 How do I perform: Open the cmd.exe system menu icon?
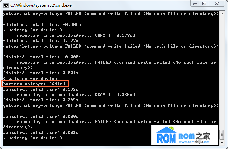point(6,5)
